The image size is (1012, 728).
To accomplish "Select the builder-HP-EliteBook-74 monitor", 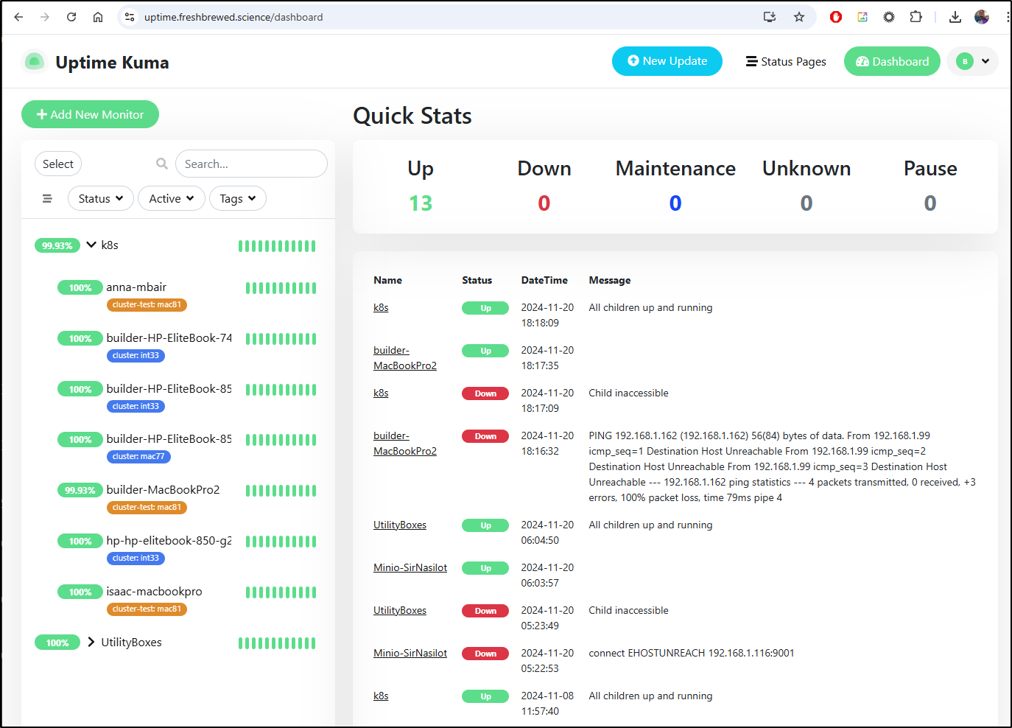I will [169, 337].
